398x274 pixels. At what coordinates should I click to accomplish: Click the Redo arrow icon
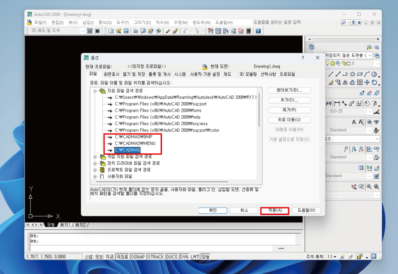197,31
